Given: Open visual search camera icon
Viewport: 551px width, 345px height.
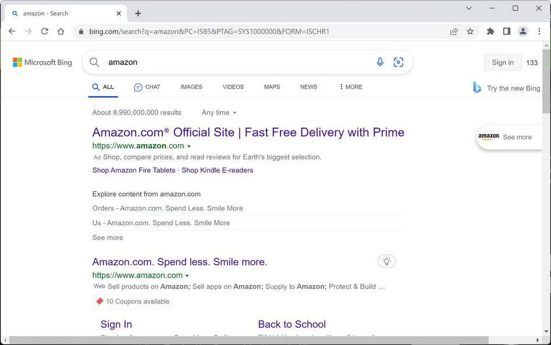Looking at the screenshot, I should coord(398,62).
